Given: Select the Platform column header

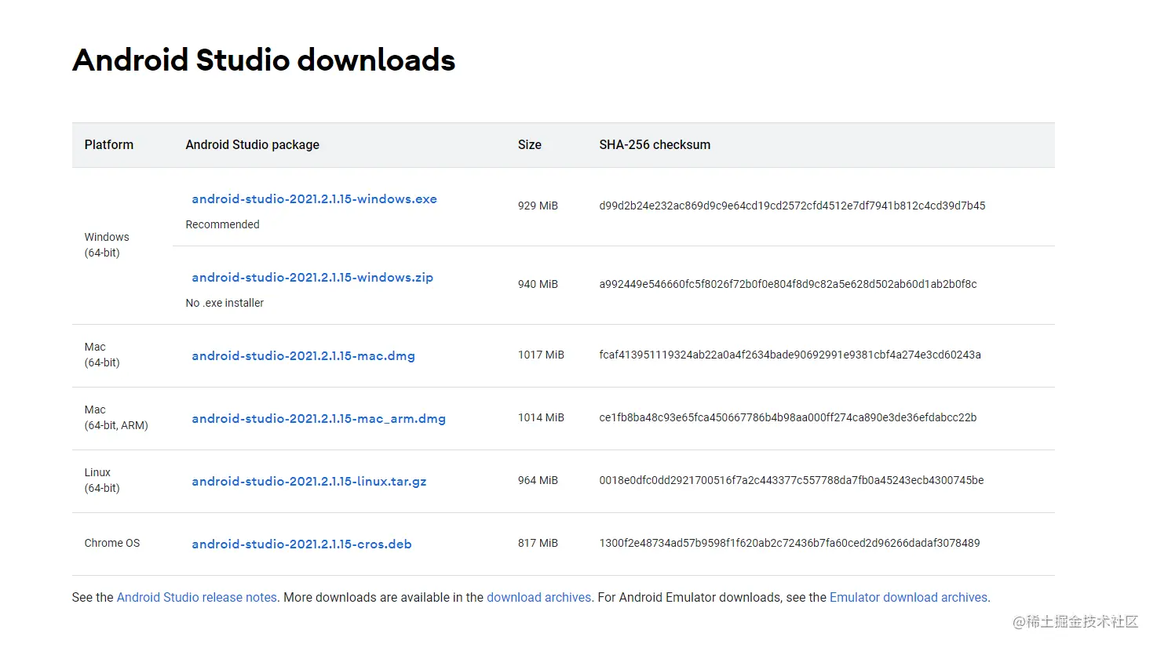Looking at the screenshot, I should pyautogui.click(x=108, y=144).
